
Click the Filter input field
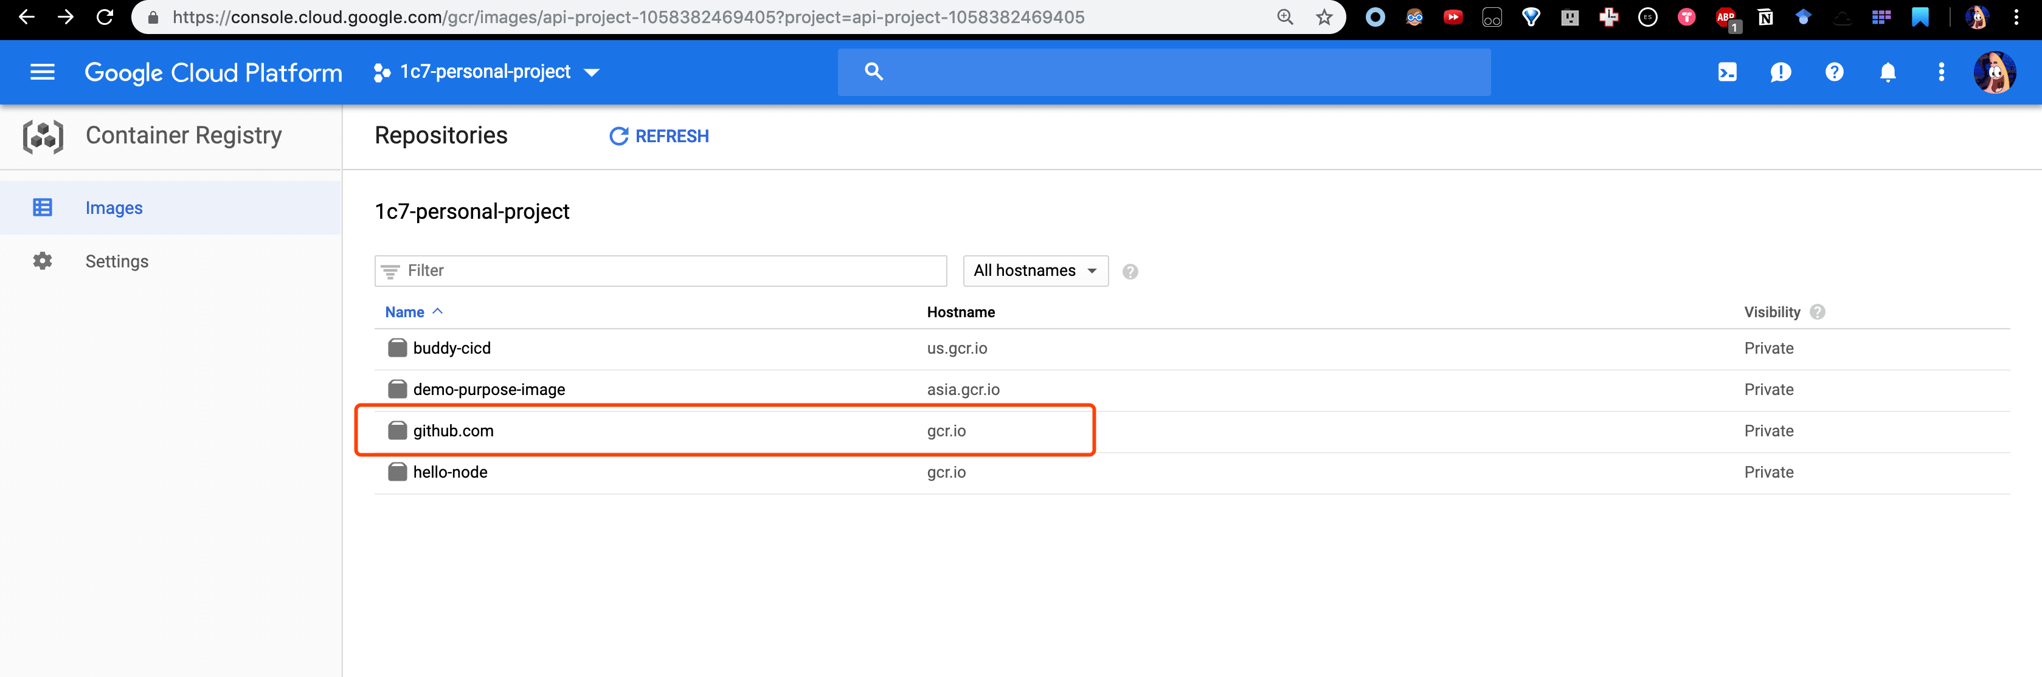tap(660, 271)
